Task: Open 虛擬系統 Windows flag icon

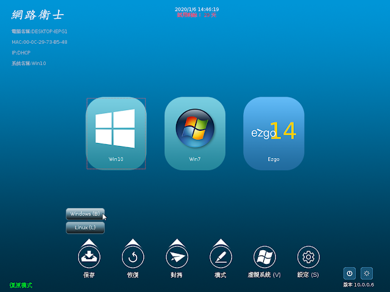Action: (264, 257)
